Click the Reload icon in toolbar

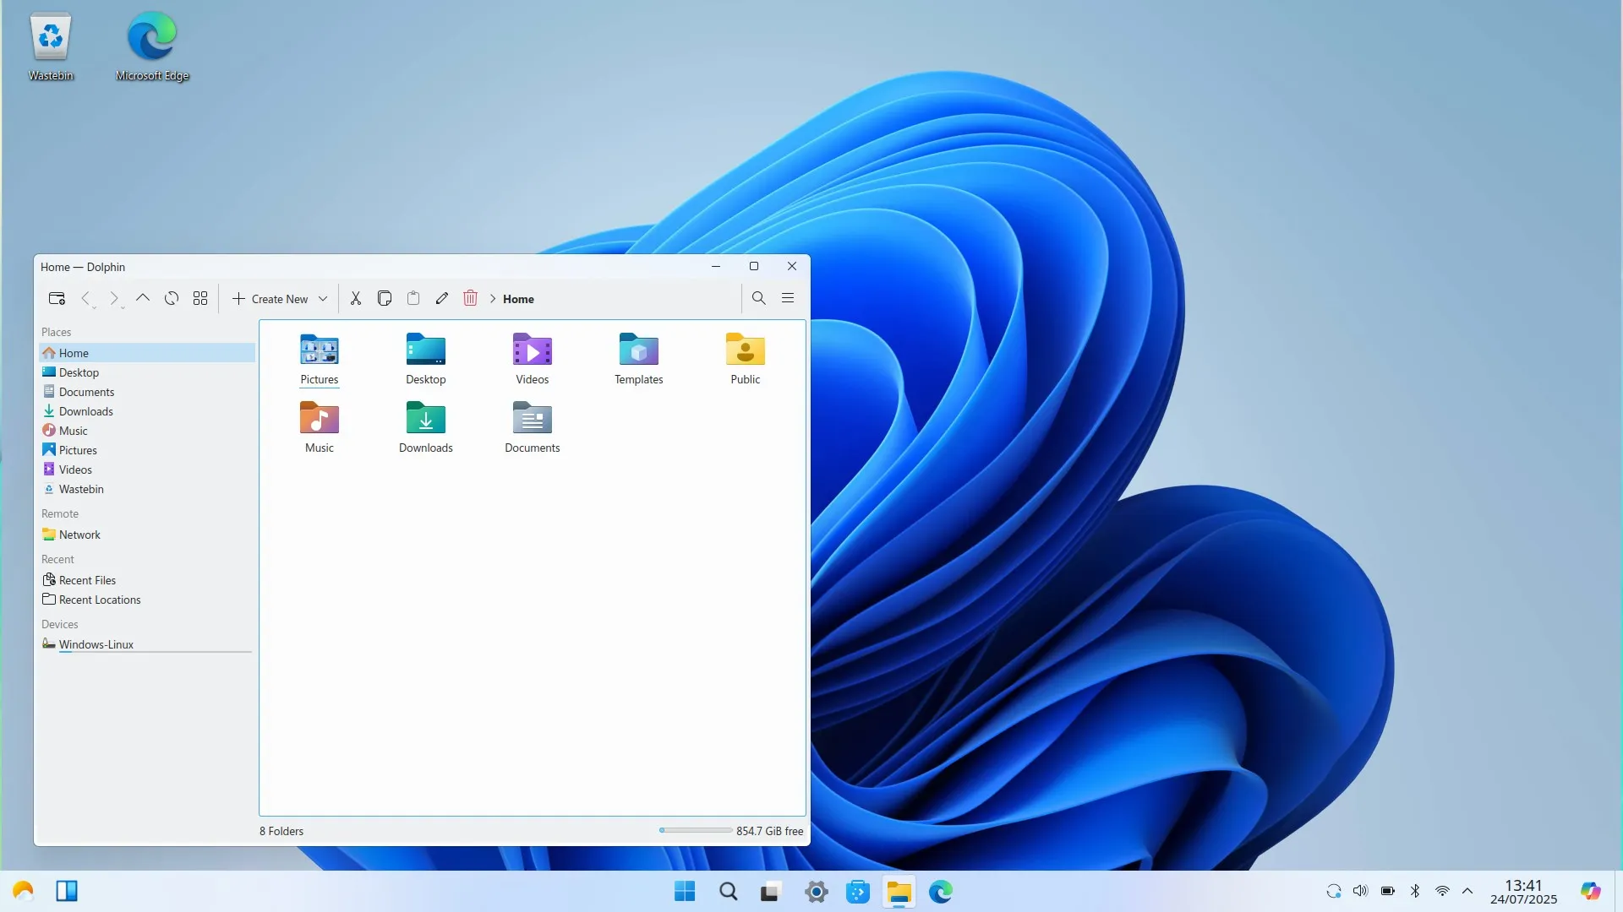coord(172,299)
